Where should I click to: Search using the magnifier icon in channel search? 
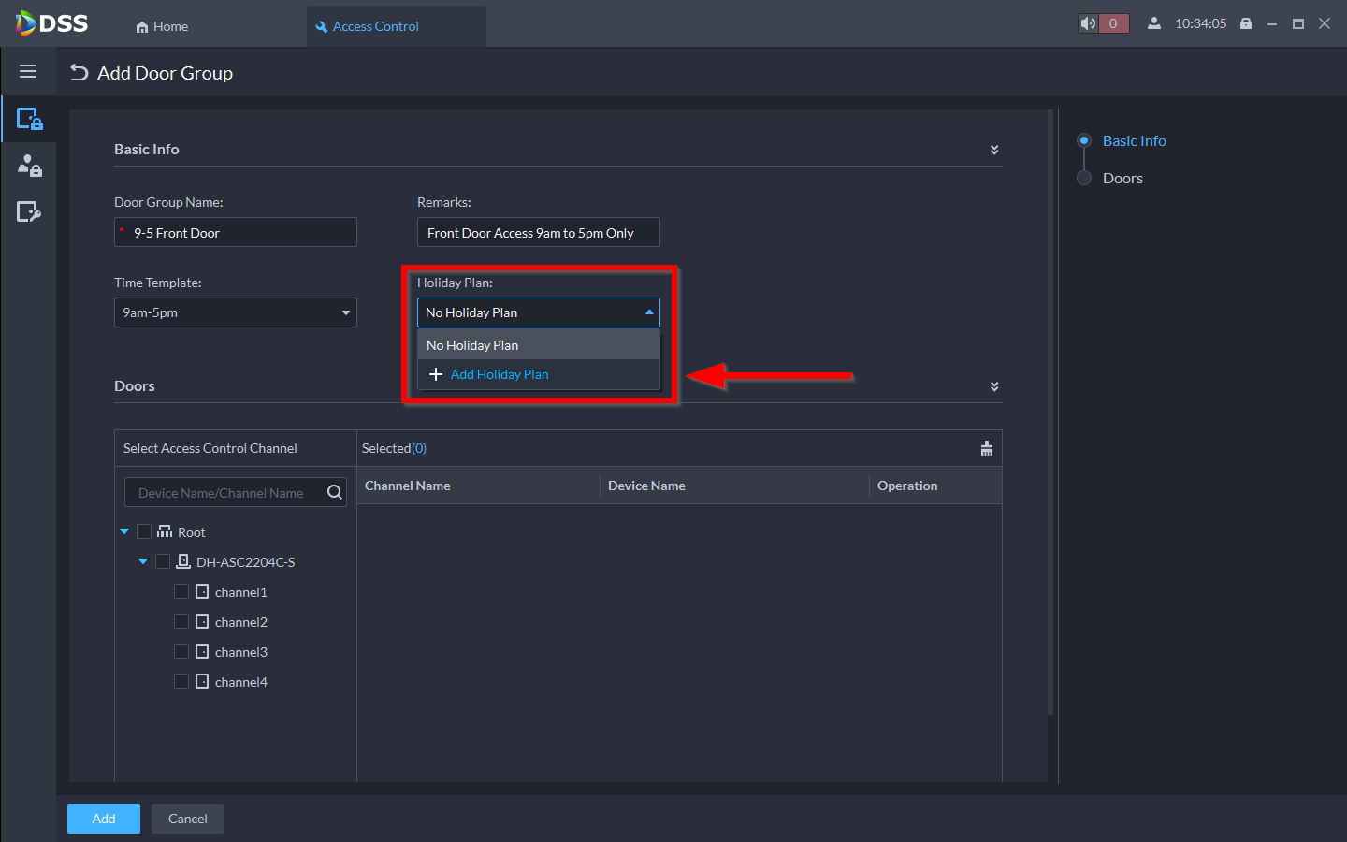click(334, 493)
